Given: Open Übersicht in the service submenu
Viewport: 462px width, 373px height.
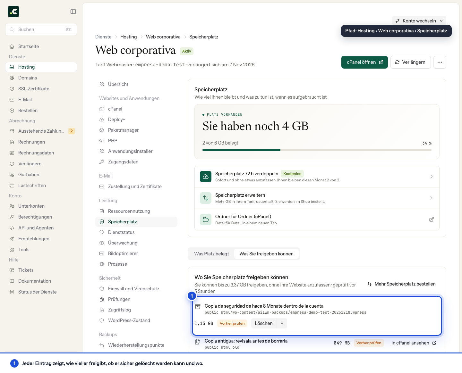Looking at the screenshot, I should pyautogui.click(x=136, y=84).
